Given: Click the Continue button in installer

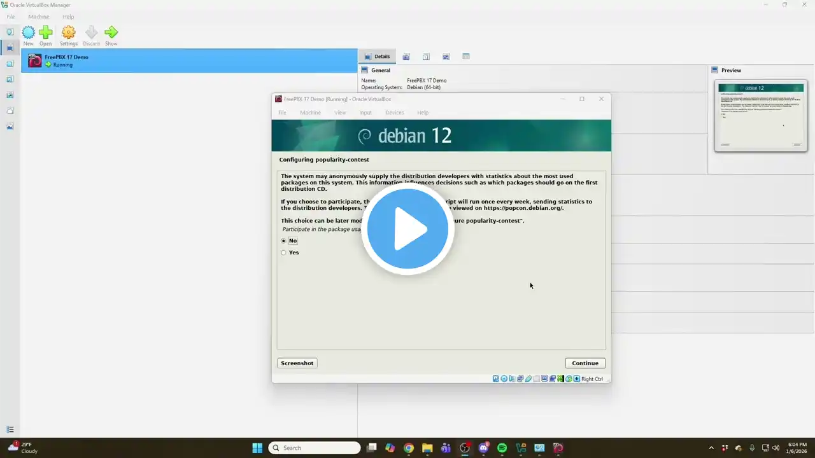Looking at the screenshot, I should point(585,363).
